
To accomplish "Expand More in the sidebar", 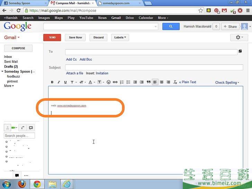I will pos(9,86).
